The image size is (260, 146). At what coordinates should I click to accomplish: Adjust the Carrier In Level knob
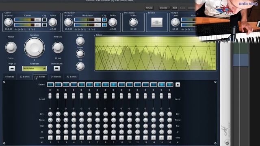click(x=8, y=22)
